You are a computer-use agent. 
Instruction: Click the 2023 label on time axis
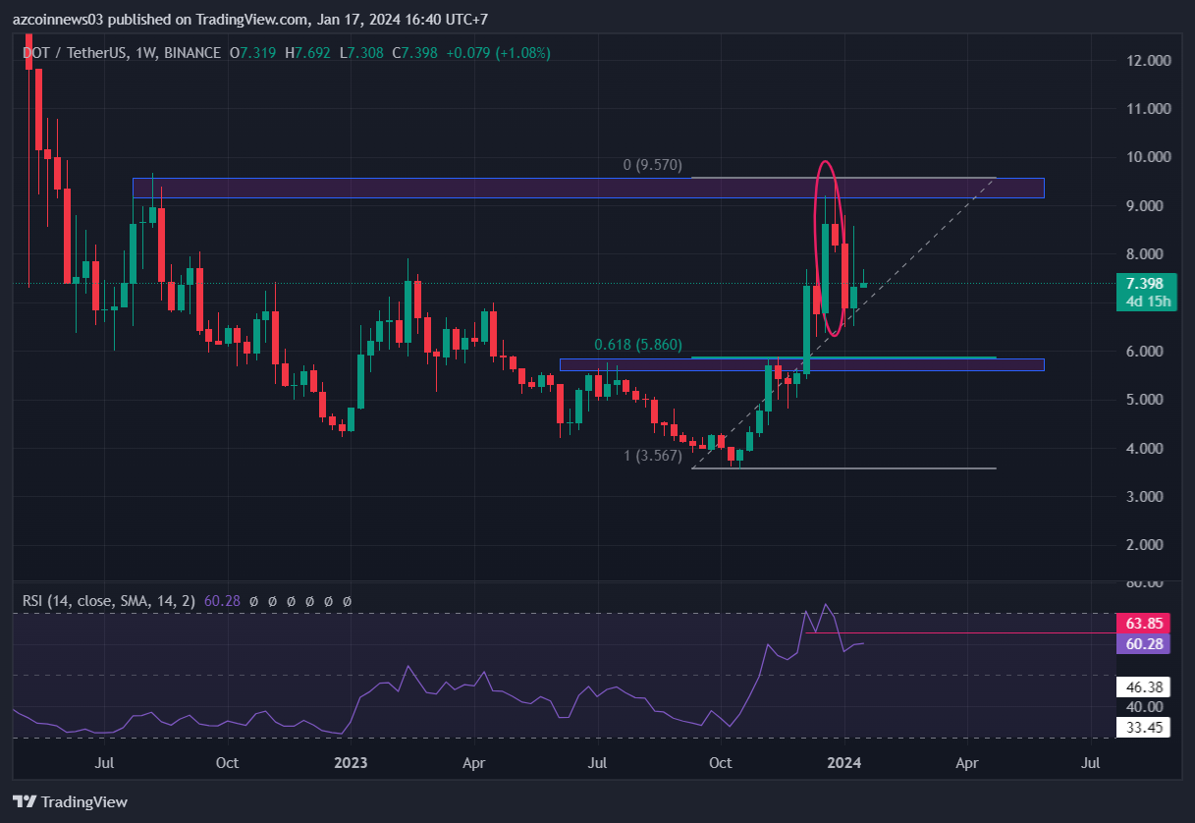tap(351, 762)
